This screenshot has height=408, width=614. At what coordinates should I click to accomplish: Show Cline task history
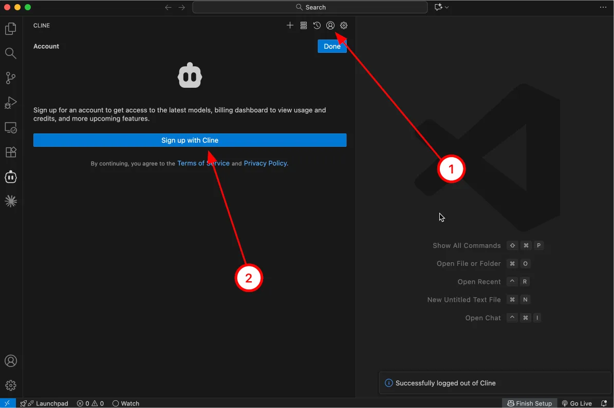(317, 26)
